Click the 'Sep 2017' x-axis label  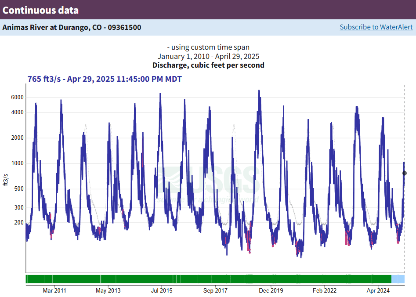[215, 291]
